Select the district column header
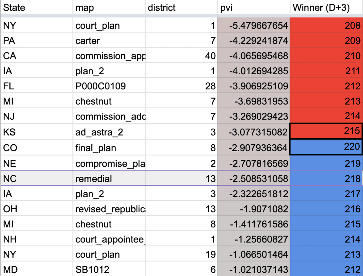 point(181,7)
